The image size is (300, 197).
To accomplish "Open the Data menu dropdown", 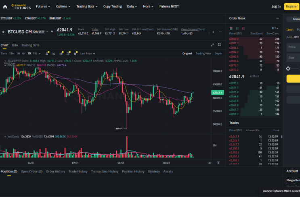I will (132, 6).
